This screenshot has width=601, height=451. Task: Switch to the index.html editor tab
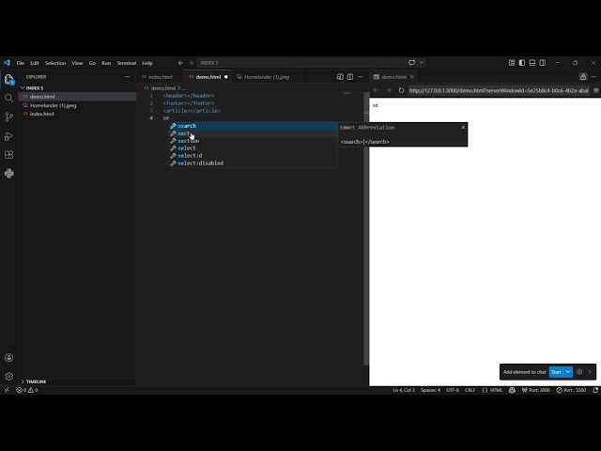161,77
